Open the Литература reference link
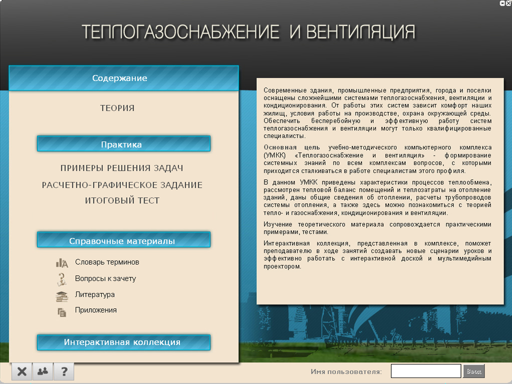512x384 pixels. [95, 294]
